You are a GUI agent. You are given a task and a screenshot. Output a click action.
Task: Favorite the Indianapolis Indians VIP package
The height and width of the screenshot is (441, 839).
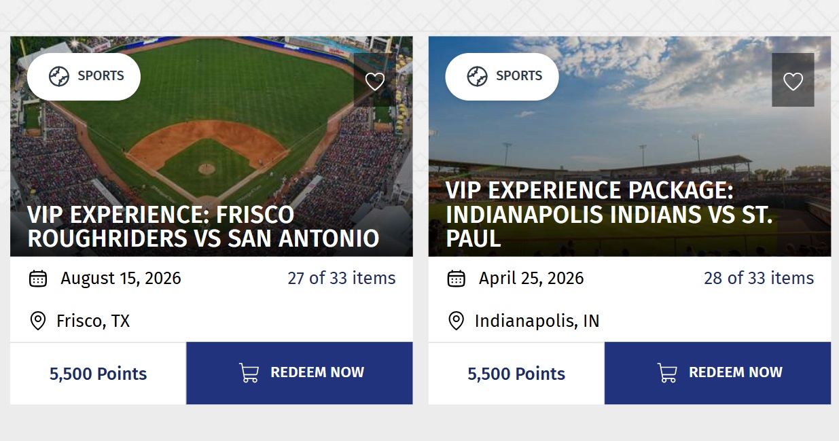click(793, 80)
